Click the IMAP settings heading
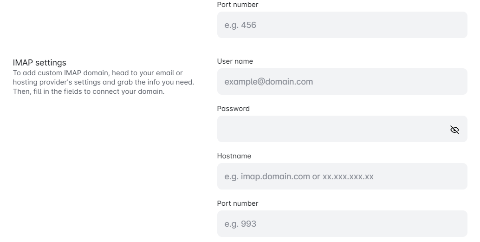This screenshot has height=242, width=480. click(39, 63)
